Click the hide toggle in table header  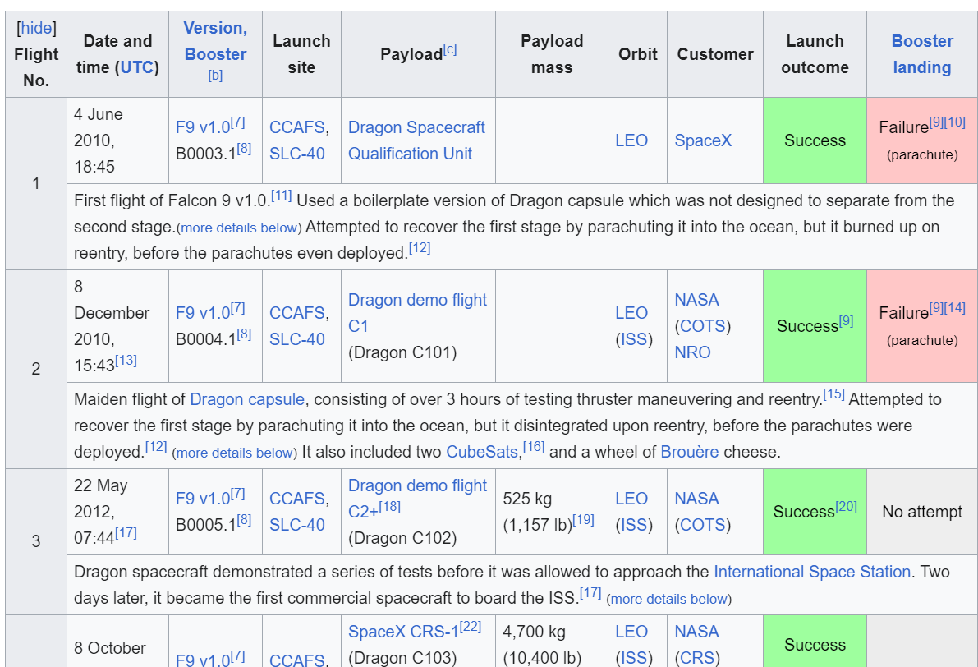point(36,29)
